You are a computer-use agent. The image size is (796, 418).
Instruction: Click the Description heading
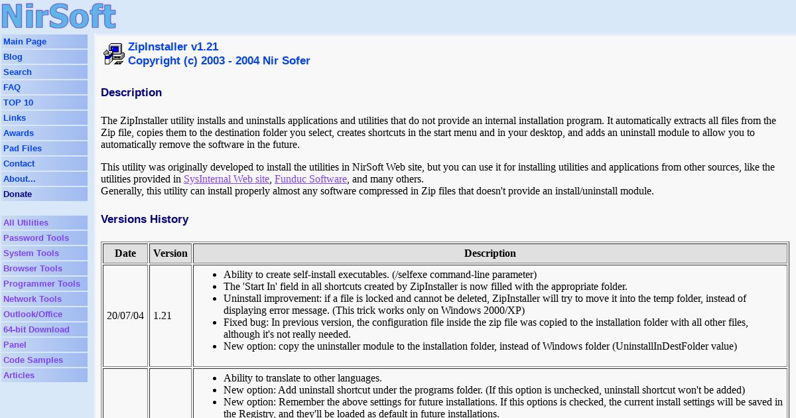[x=131, y=92]
